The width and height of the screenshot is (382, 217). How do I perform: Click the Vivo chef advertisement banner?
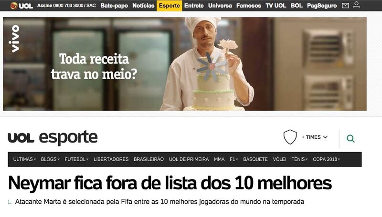tap(185, 64)
